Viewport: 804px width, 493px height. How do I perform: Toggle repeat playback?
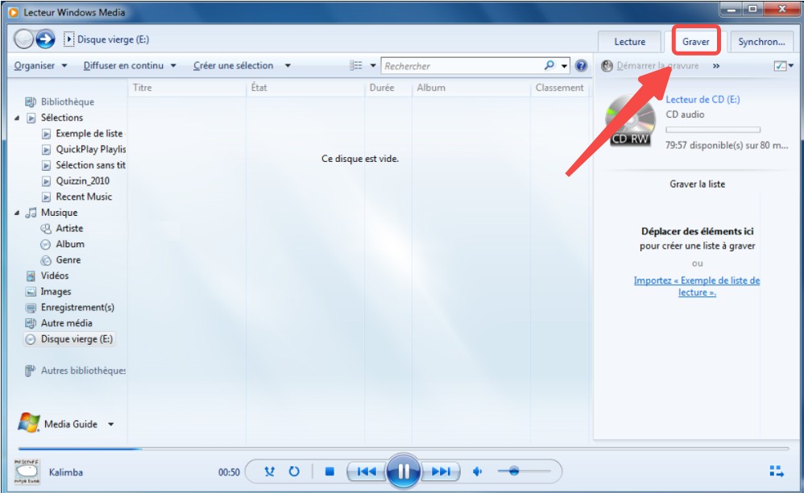294,471
